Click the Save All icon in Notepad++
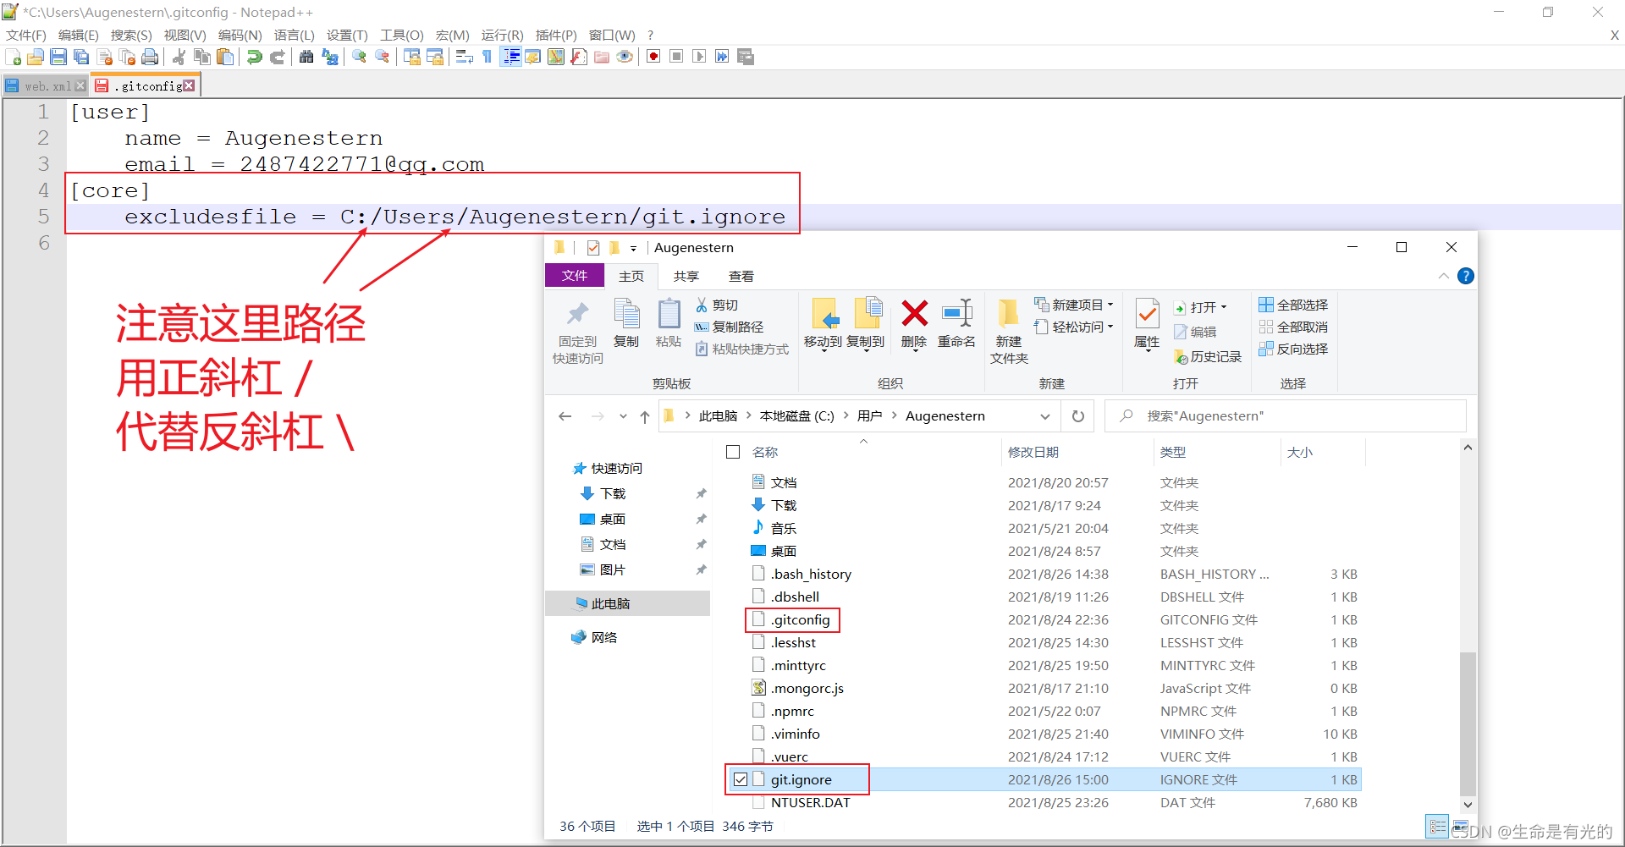The width and height of the screenshot is (1625, 847). coord(81,57)
